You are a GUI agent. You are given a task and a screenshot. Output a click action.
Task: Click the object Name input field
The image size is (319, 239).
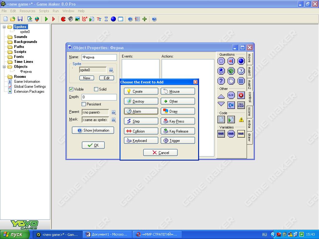click(99, 57)
